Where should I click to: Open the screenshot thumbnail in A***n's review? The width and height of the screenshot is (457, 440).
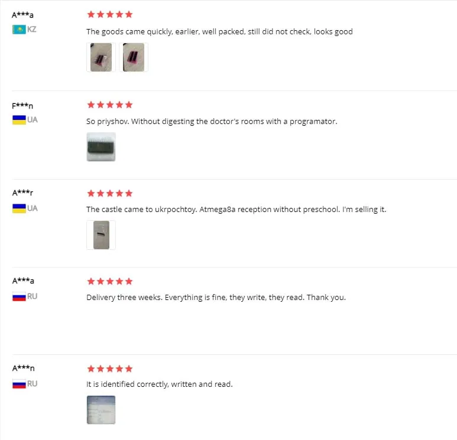[101, 409]
